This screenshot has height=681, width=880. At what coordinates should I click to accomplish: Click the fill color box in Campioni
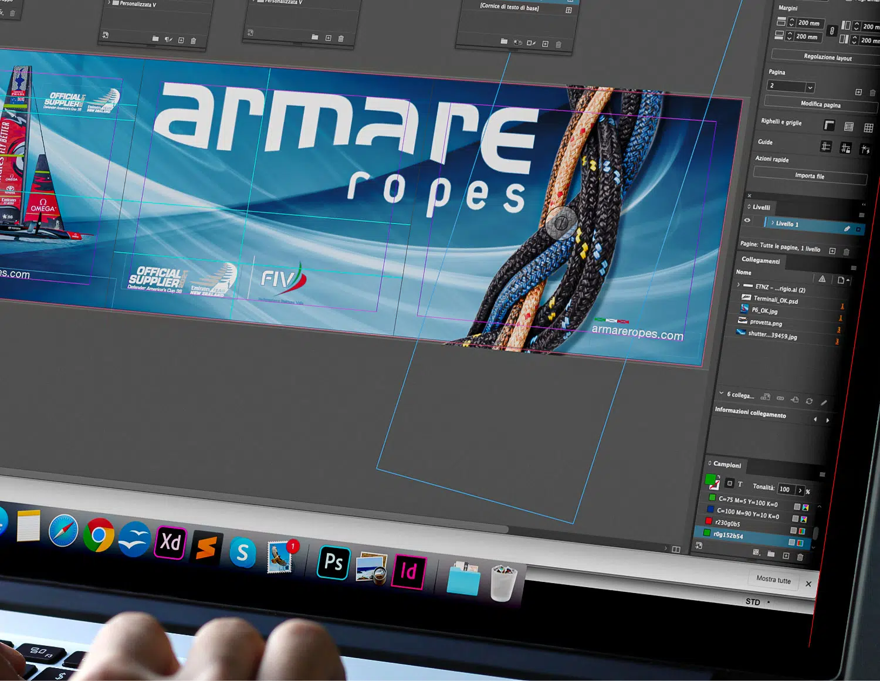710,479
